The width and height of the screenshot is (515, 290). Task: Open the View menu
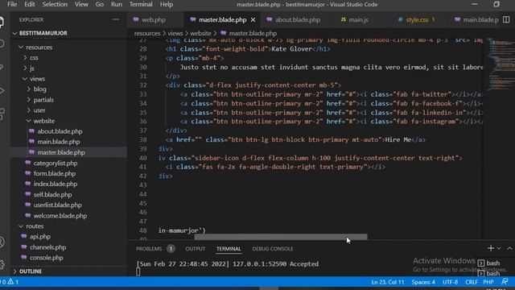(81, 4)
